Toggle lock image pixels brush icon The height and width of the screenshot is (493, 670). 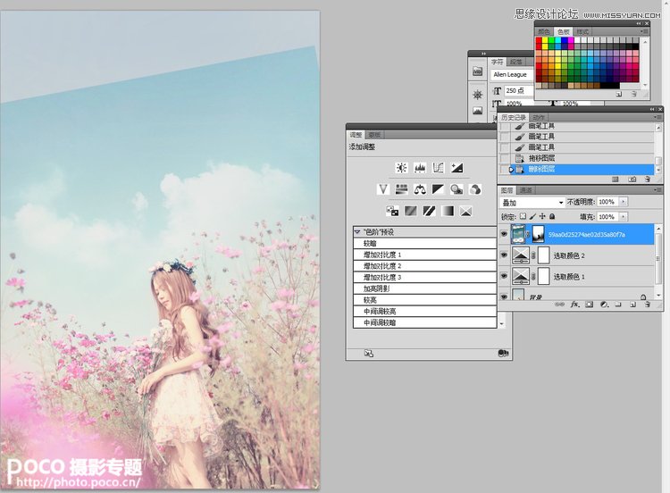(x=532, y=216)
